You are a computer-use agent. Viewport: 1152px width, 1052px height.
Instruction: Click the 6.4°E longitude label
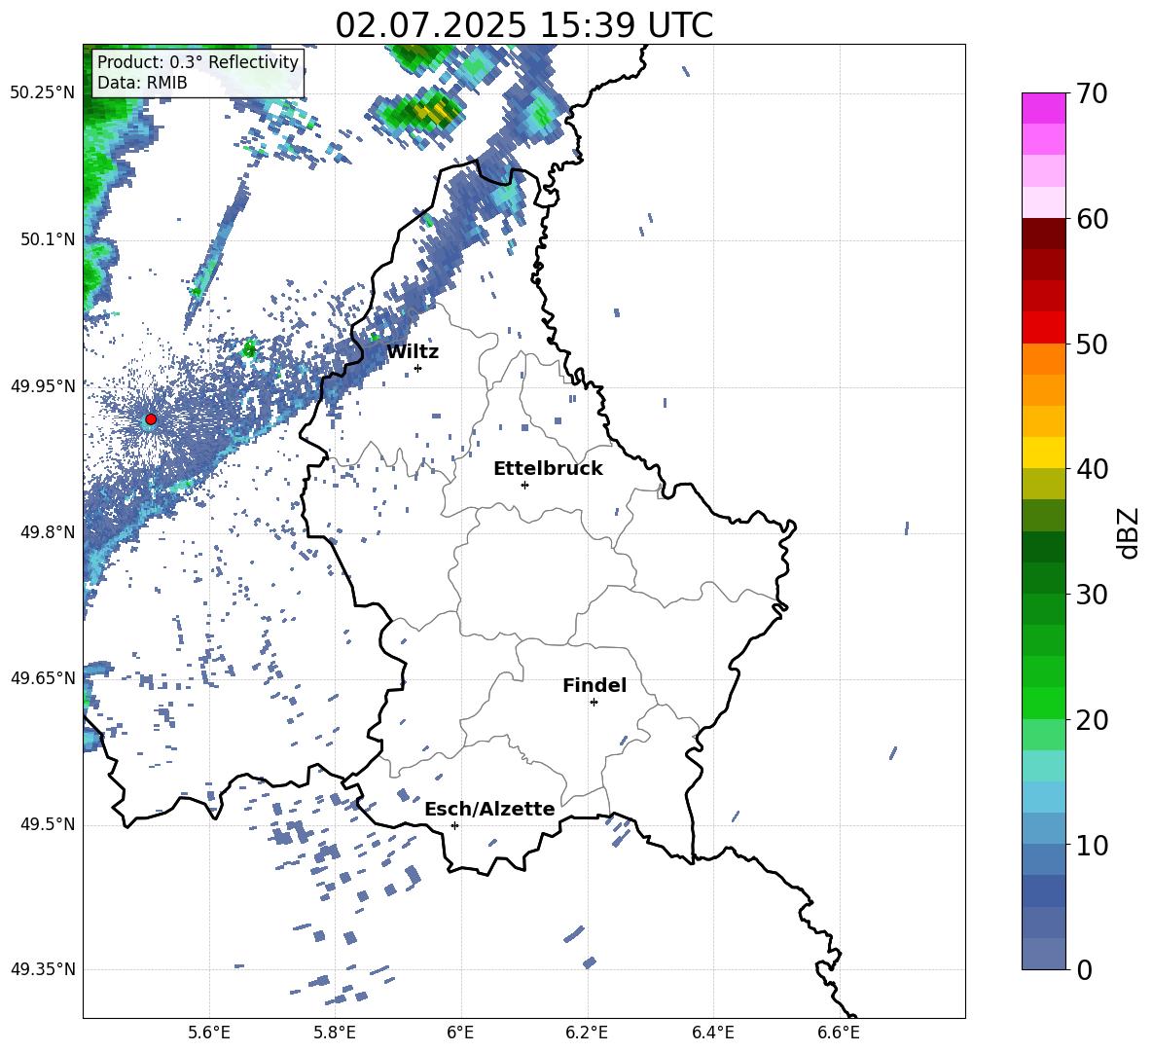pos(712,1033)
